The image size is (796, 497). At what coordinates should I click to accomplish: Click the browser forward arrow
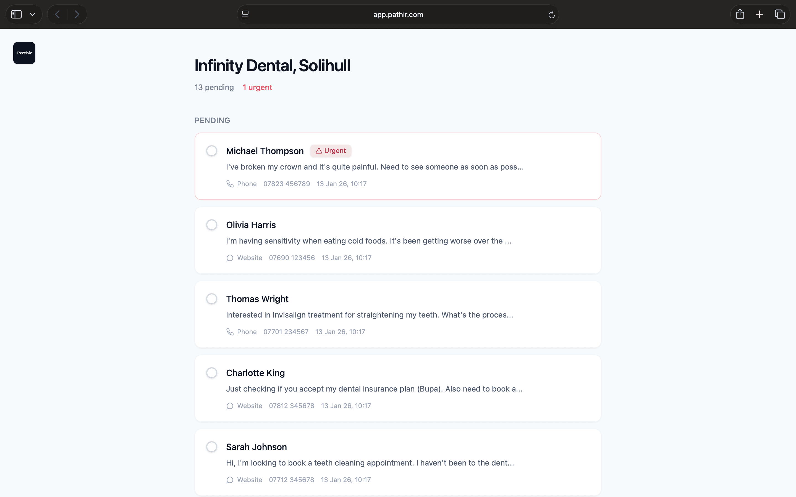click(77, 14)
